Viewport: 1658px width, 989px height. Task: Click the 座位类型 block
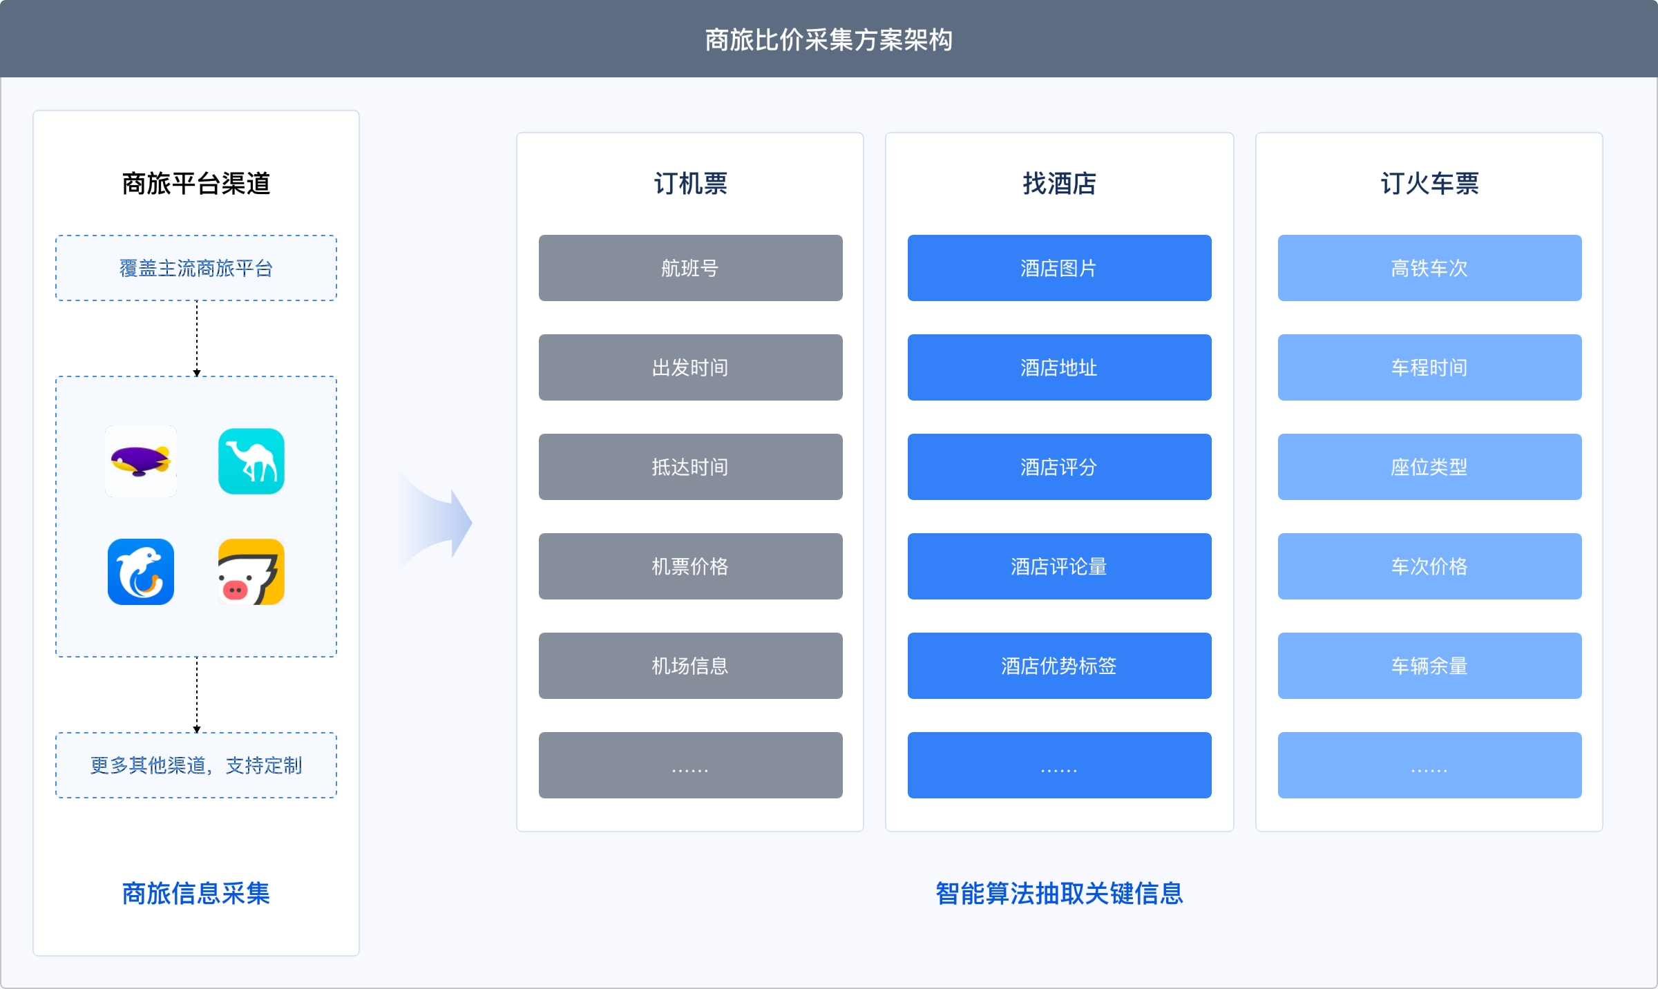tap(1429, 467)
